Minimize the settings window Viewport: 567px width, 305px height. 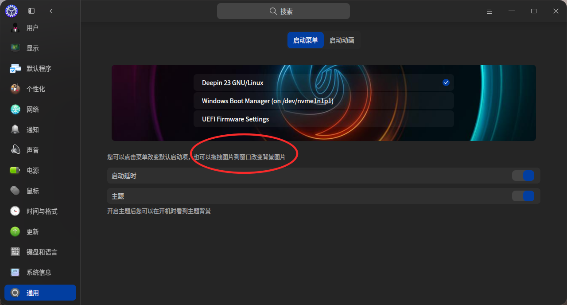[x=512, y=11]
